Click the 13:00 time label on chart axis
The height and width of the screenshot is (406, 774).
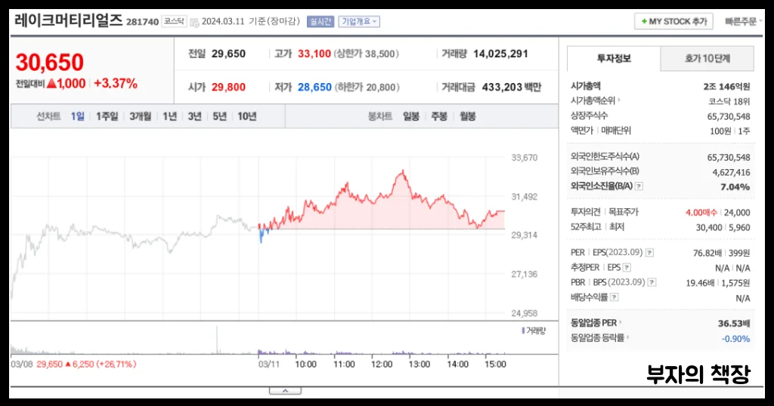(x=419, y=364)
